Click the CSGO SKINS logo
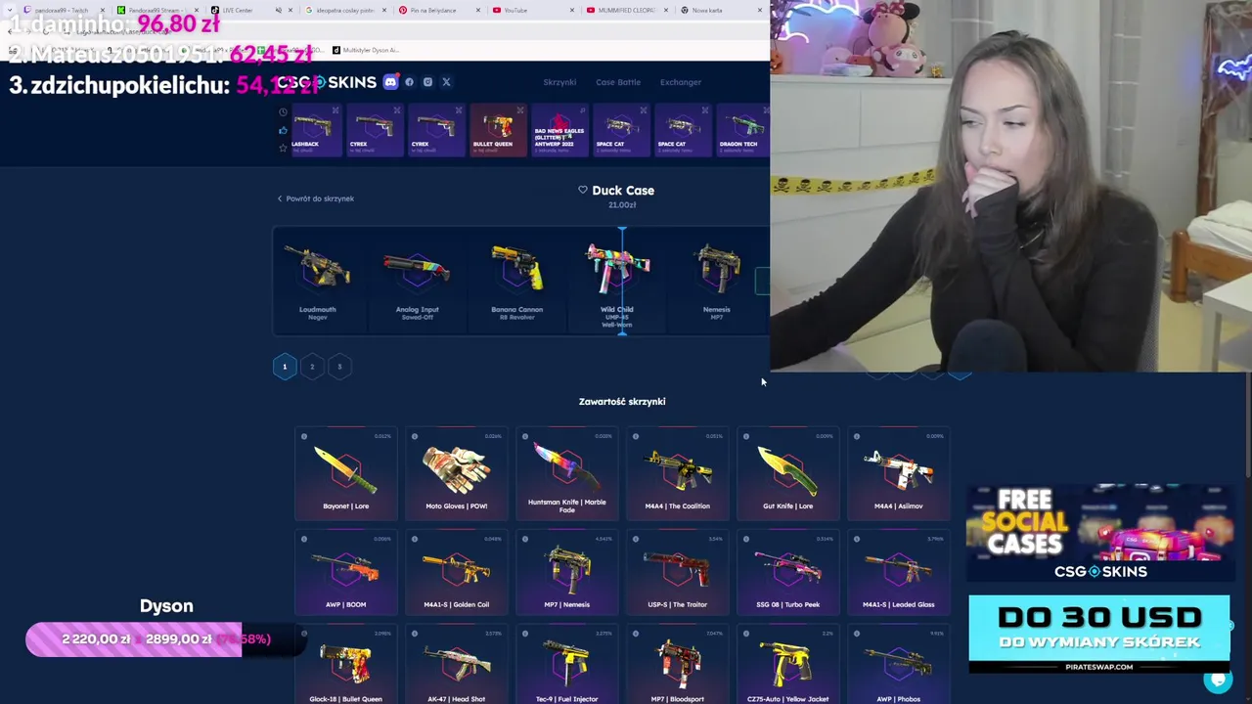The height and width of the screenshot is (704, 1252). (326, 82)
